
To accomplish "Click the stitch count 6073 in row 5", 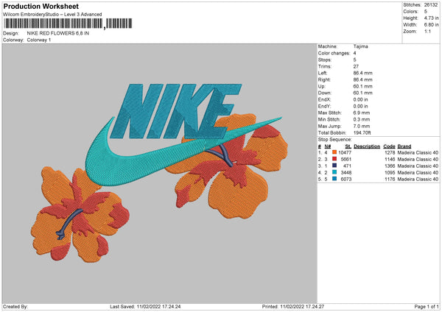I will click(346, 179).
